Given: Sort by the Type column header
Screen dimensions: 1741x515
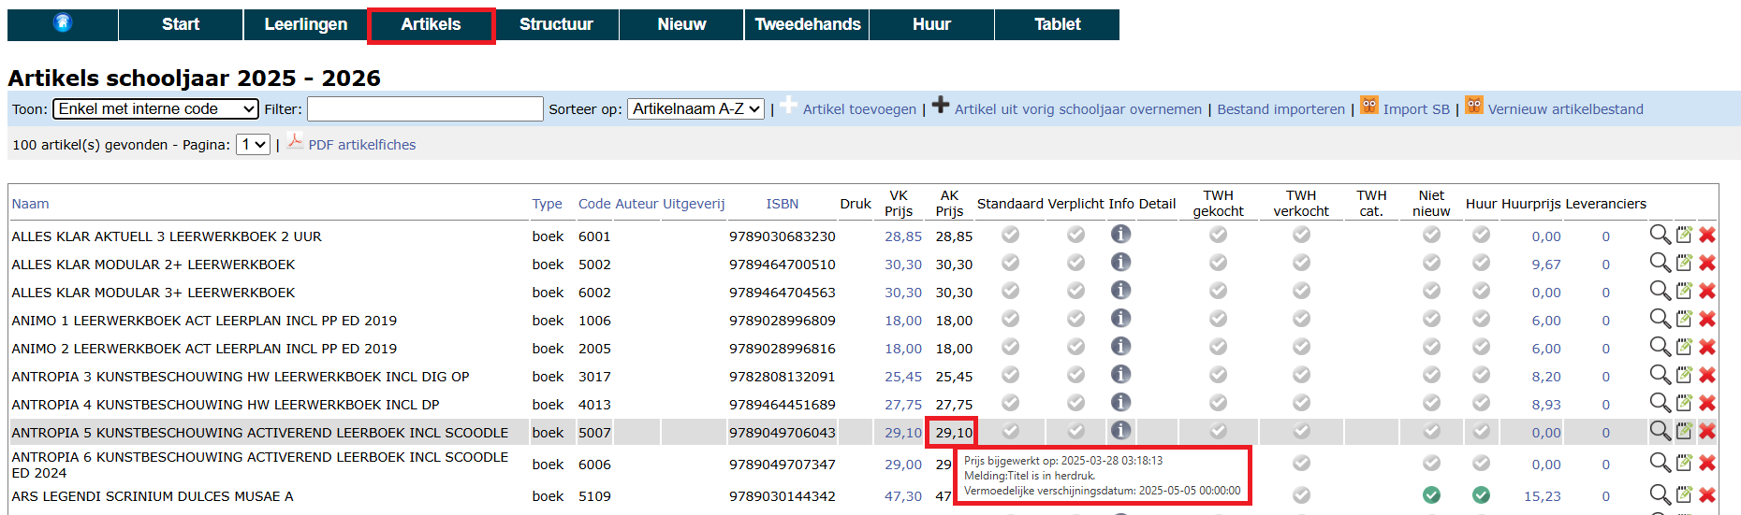Looking at the screenshot, I should tap(547, 204).
